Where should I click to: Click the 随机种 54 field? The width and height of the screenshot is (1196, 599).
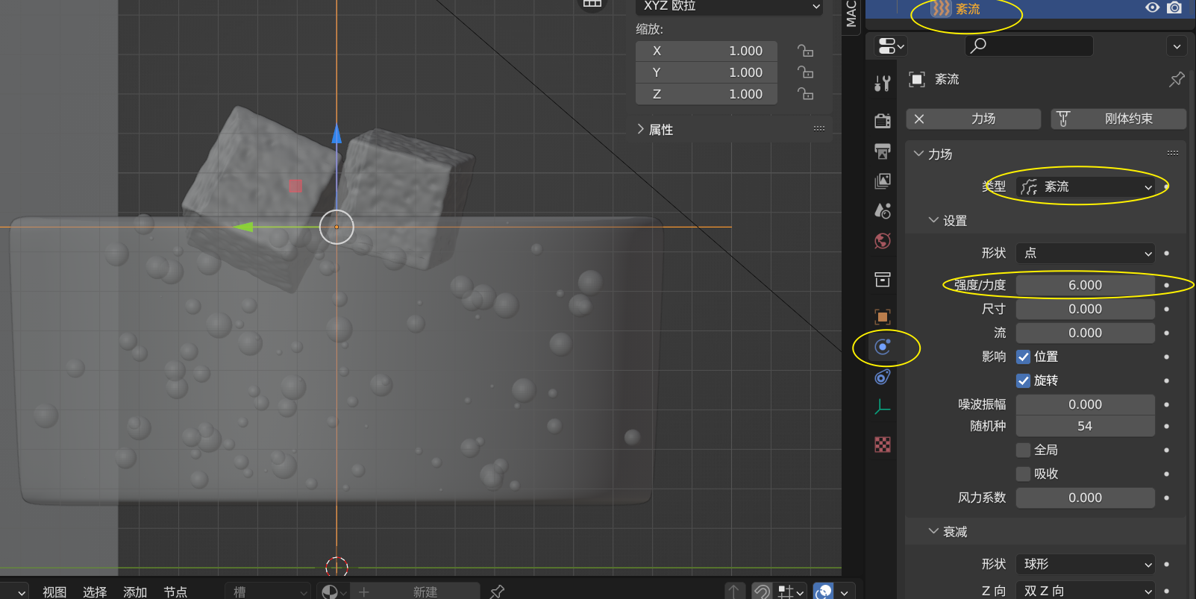[x=1086, y=426]
